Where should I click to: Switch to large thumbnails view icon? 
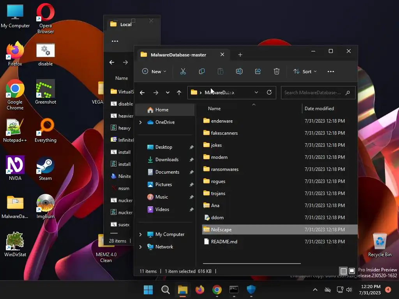click(352, 271)
